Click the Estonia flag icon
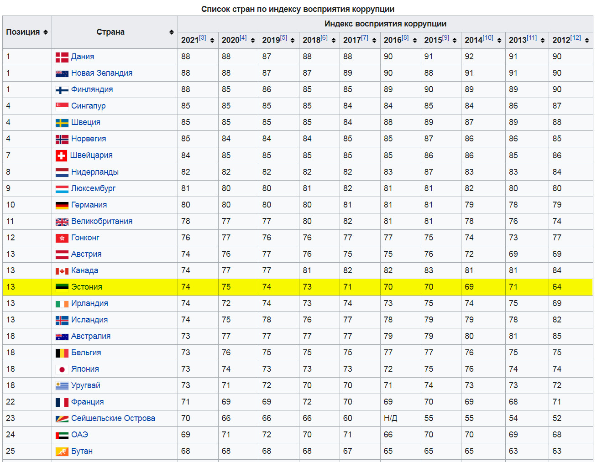Screen dimensions: 597x462 pos(62,287)
